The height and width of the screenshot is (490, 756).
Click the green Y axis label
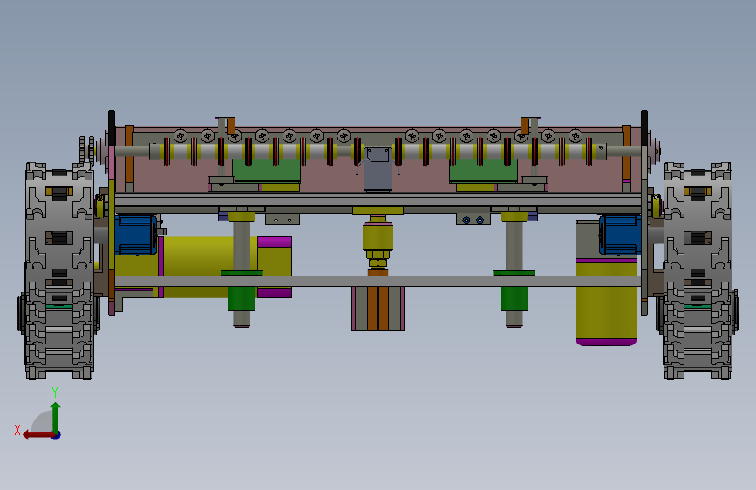pos(55,391)
